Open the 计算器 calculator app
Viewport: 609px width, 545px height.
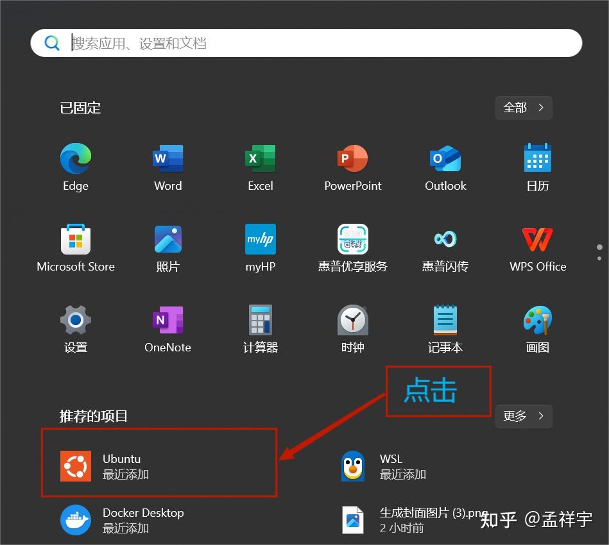[261, 320]
